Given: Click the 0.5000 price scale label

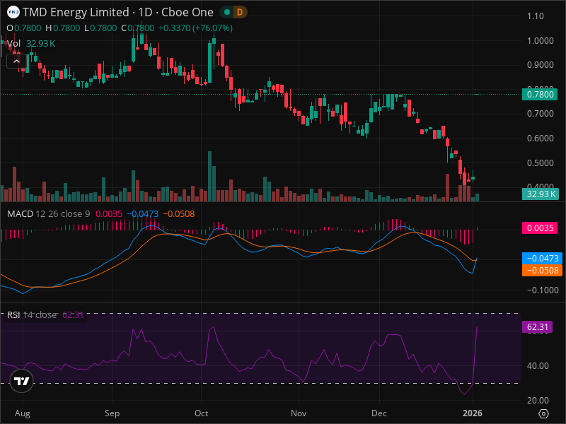Looking at the screenshot, I should pos(541,163).
